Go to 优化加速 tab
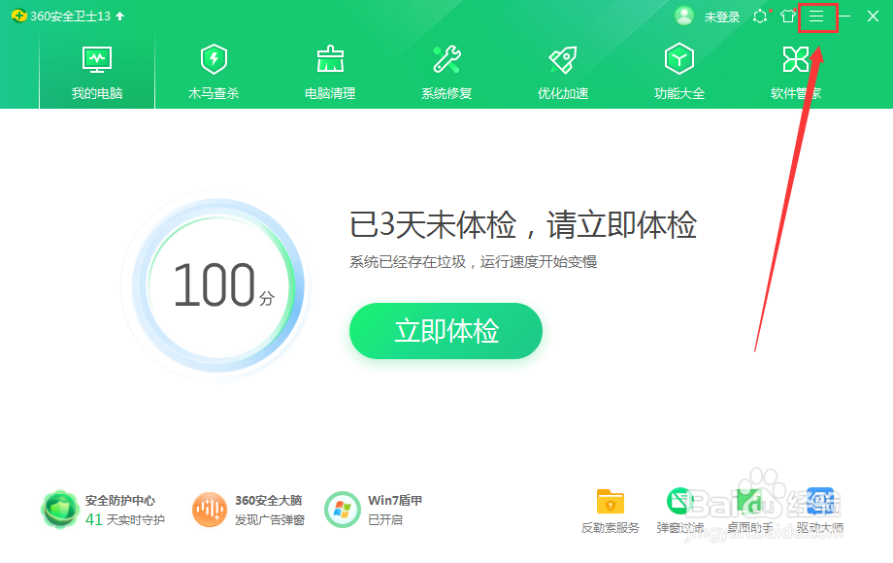The height and width of the screenshot is (563, 893). click(563, 72)
